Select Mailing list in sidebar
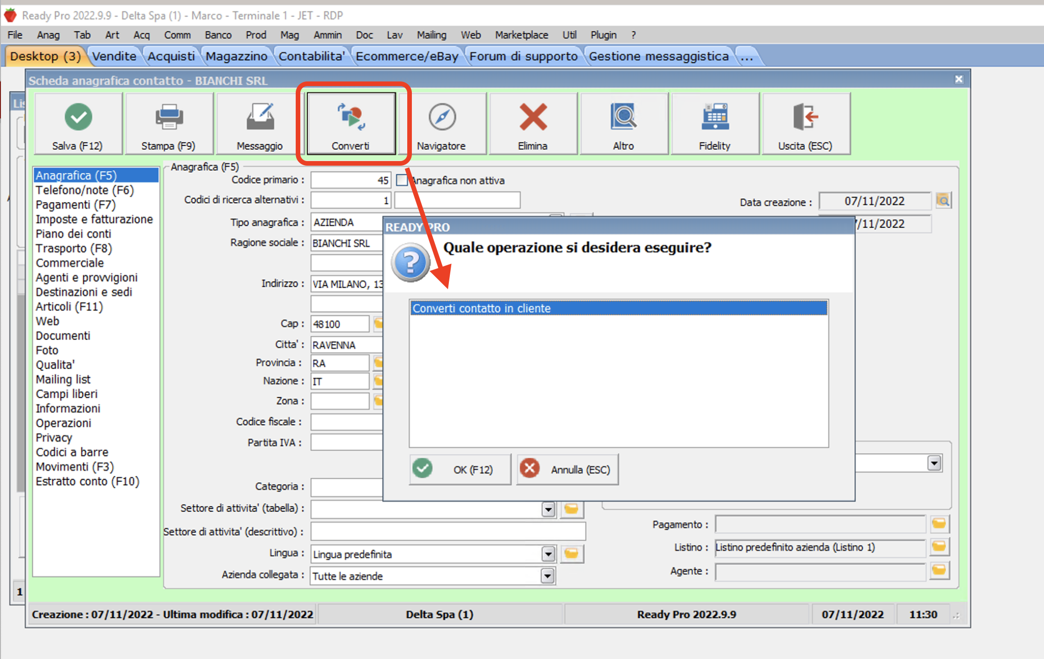 tap(63, 379)
